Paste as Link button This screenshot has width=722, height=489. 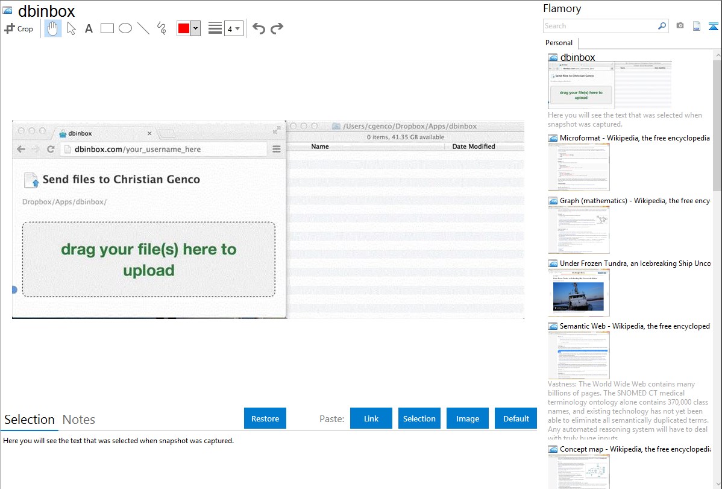371,418
